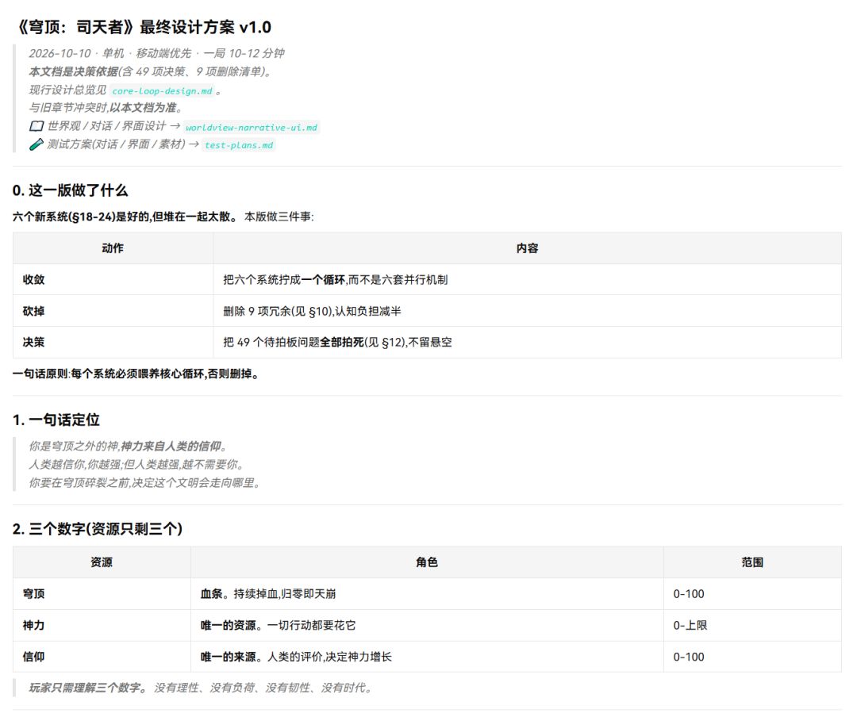Select the "决策" cell in the first table
This screenshot has width=857, height=717.
pyautogui.click(x=113, y=342)
